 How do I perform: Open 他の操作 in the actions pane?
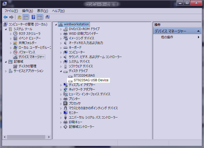click(x=167, y=37)
